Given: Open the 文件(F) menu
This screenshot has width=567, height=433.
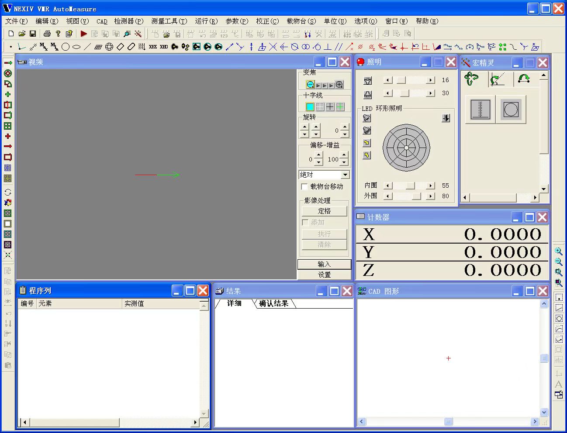Looking at the screenshot, I should pos(16,21).
